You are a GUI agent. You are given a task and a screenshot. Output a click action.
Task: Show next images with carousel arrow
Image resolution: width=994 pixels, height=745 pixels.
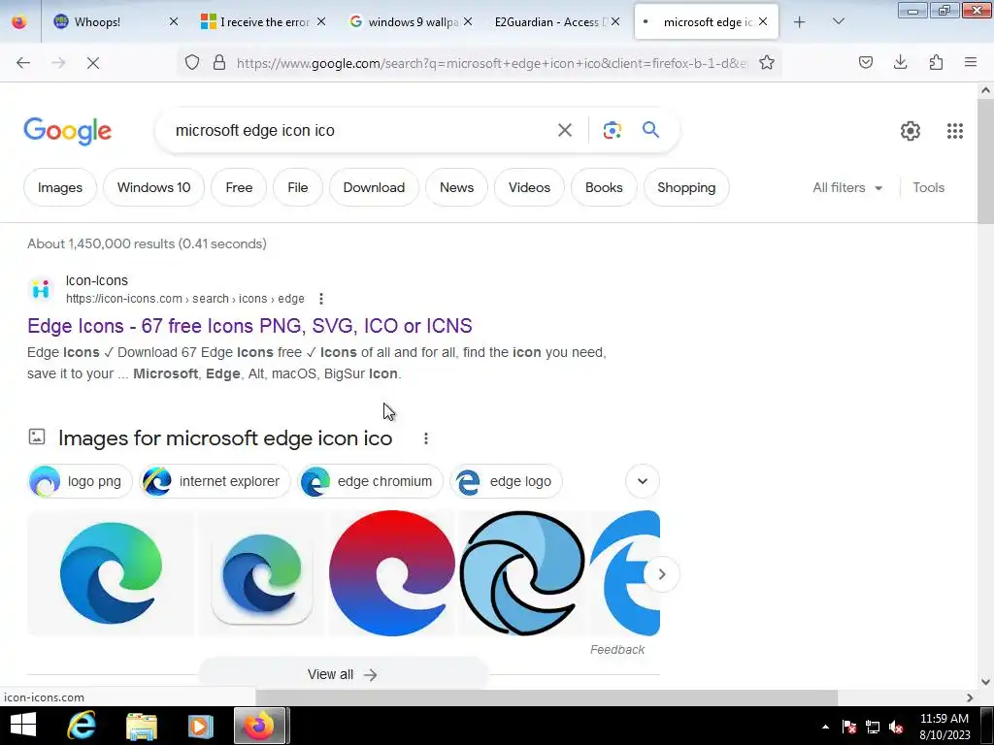661,574
